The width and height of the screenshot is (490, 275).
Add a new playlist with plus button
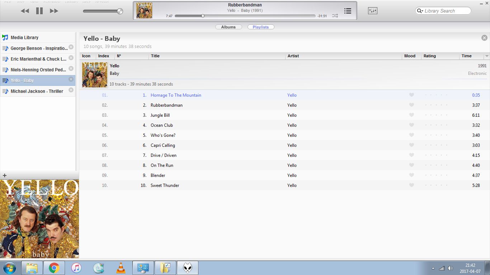[5, 175]
